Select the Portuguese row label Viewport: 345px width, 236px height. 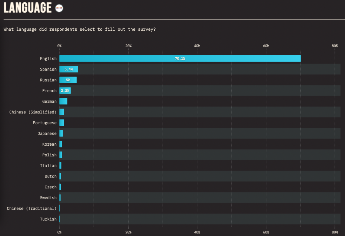click(x=45, y=123)
